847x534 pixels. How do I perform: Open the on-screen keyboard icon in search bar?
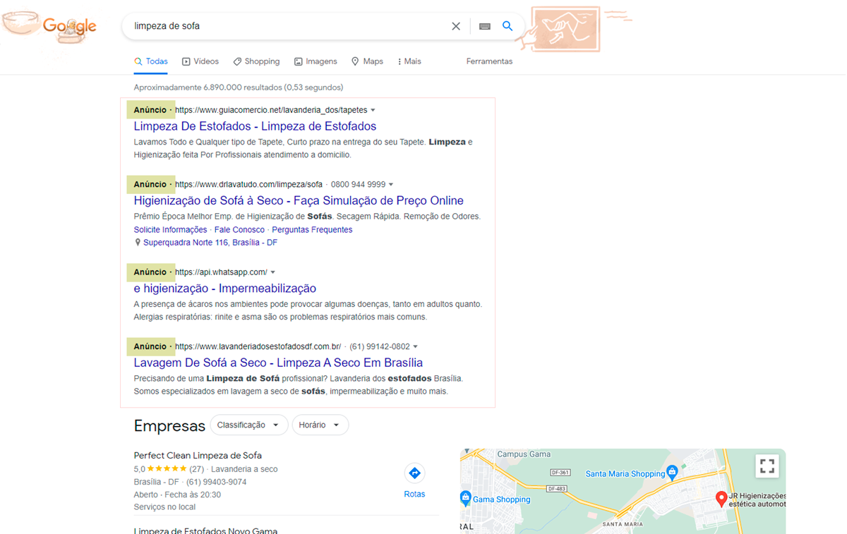[x=483, y=25]
